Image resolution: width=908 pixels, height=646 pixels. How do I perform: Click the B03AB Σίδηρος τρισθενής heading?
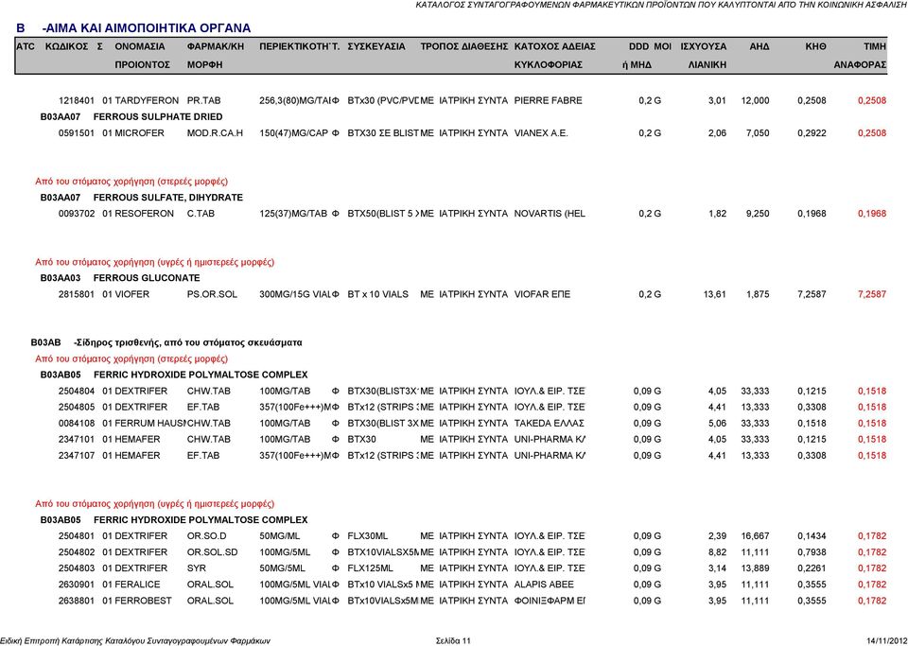166,342
